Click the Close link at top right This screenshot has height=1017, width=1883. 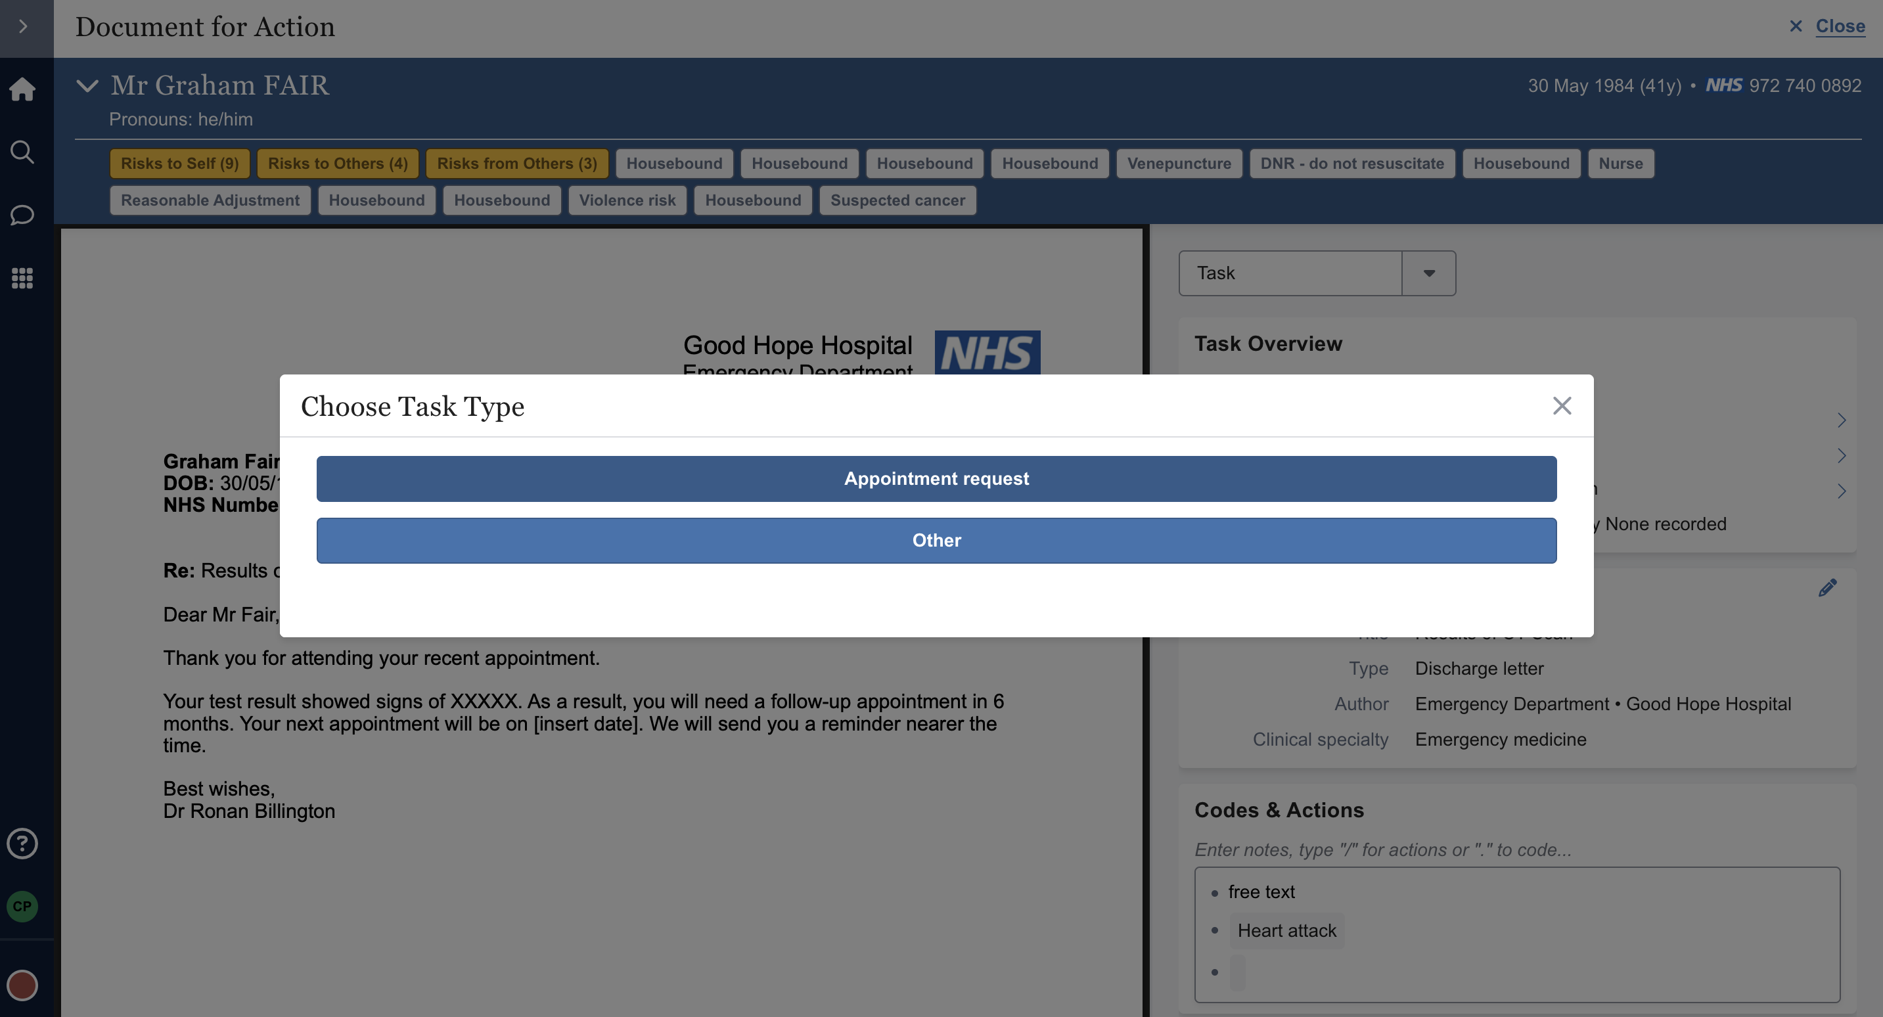tap(1839, 26)
